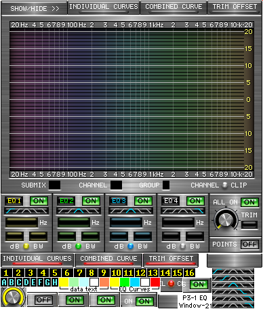Screen dimensions: 263x309
Task: Expand the SHOW/HIDE >> panel
Action: point(35,9)
